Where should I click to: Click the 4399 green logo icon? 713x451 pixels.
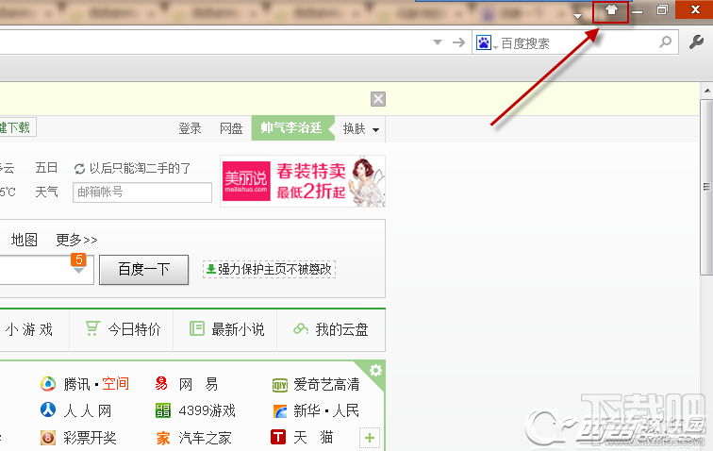coord(162,410)
